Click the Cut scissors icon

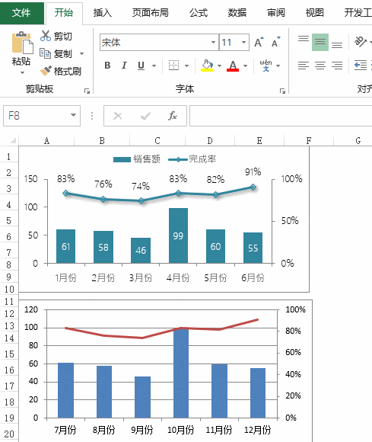pos(46,36)
